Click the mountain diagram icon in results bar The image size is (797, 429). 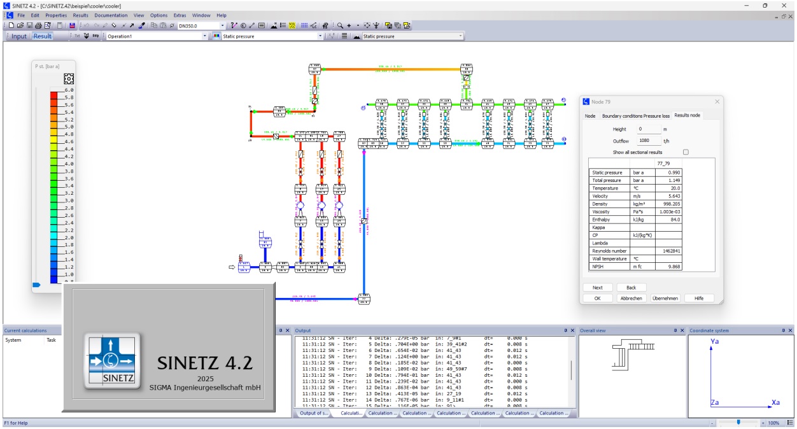pyautogui.click(x=356, y=36)
